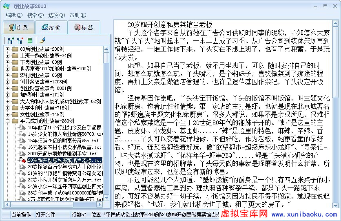This screenshot has height=221, width=341.
Task: Click the green list view toolbar icon
Action: [x=30, y=40]
